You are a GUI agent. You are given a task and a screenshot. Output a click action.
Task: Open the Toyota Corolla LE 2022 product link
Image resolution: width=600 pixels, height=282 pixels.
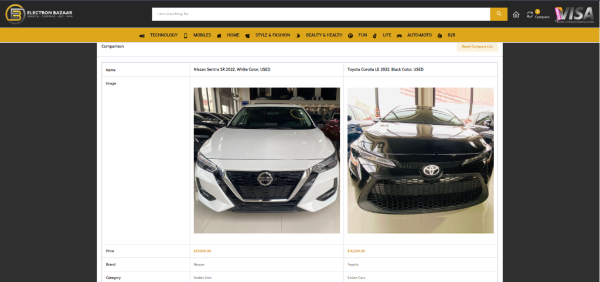pos(385,69)
